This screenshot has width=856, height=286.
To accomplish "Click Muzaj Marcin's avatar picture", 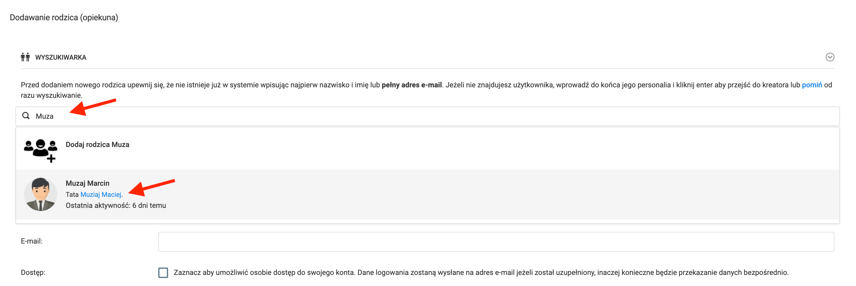I will click(x=41, y=194).
